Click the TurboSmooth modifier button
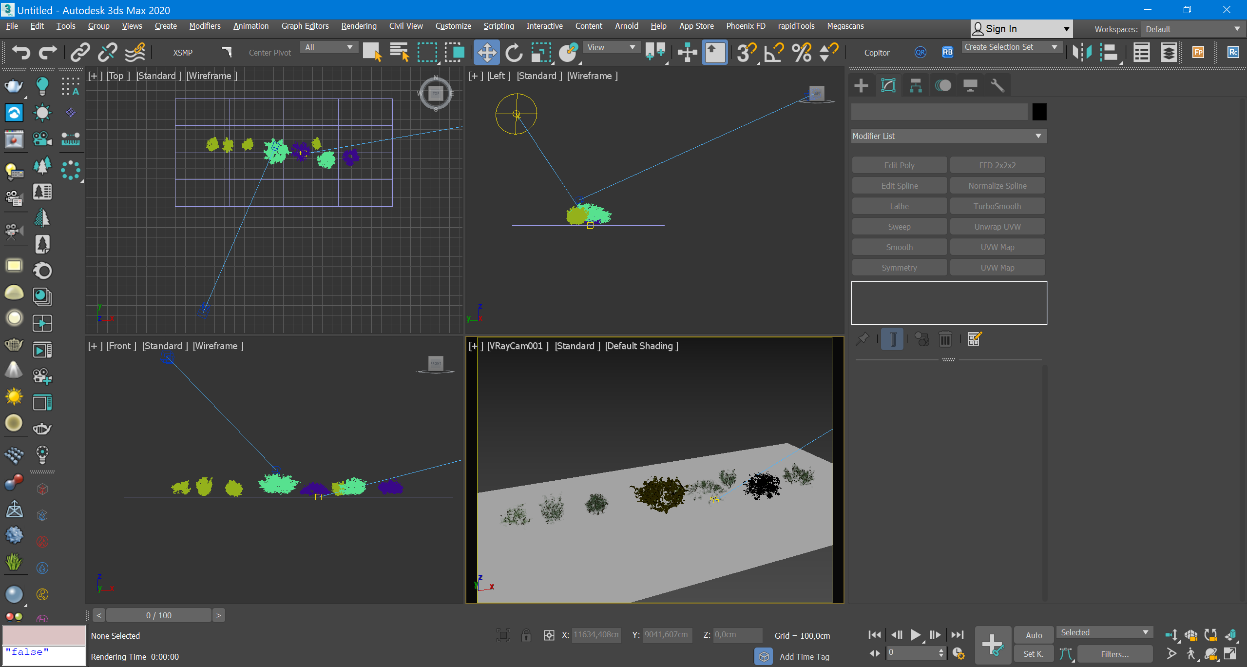The height and width of the screenshot is (667, 1247). click(997, 206)
